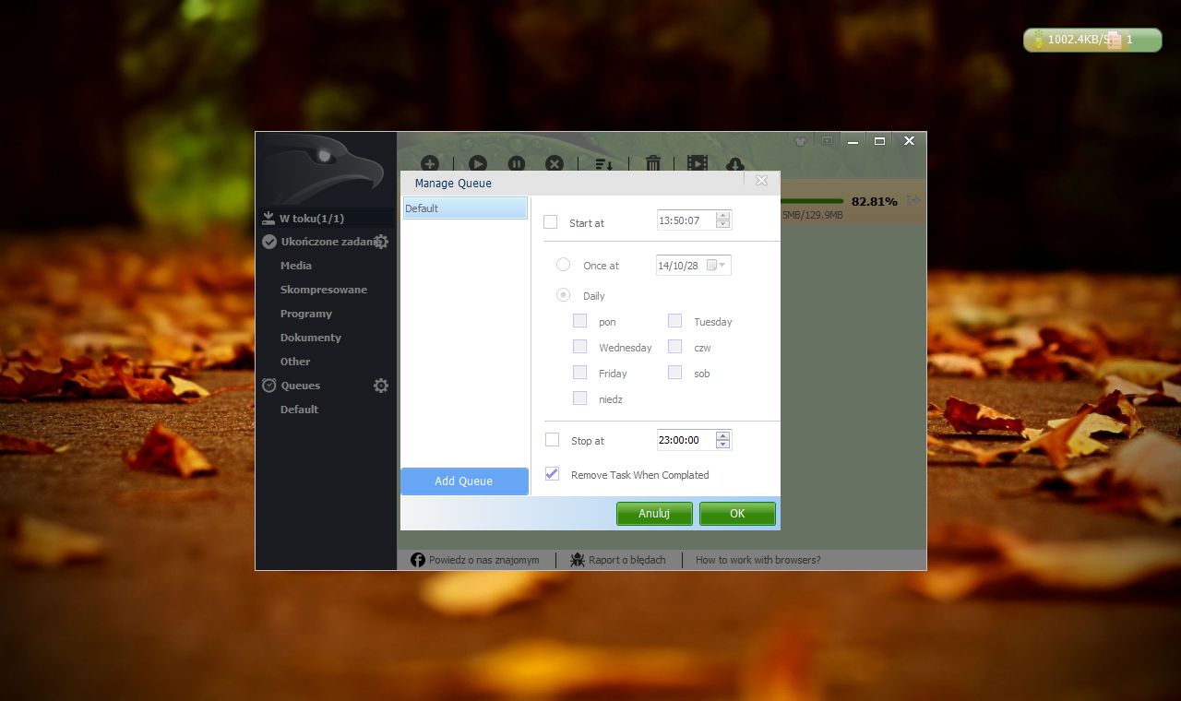Select the Once at radio button
The height and width of the screenshot is (701, 1181).
(563, 265)
